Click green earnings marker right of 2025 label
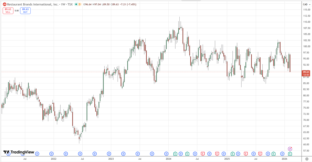Viewport: 312px width, 162px height. (233, 154)
